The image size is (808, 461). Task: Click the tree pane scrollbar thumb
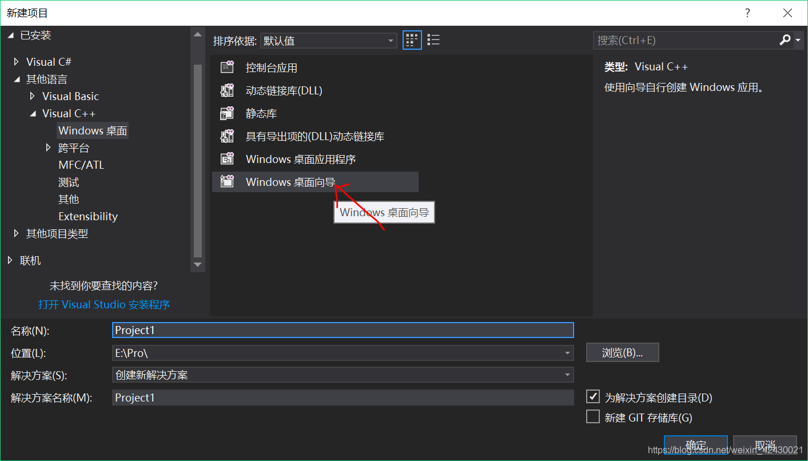[x=198, y=160]
